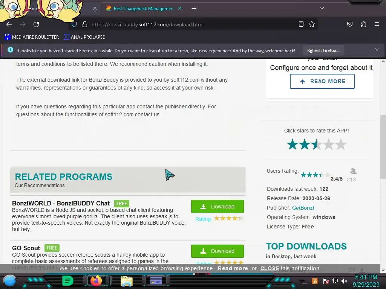Download BonziWORLD - BonziBUDDY Chat

[218, 207]
